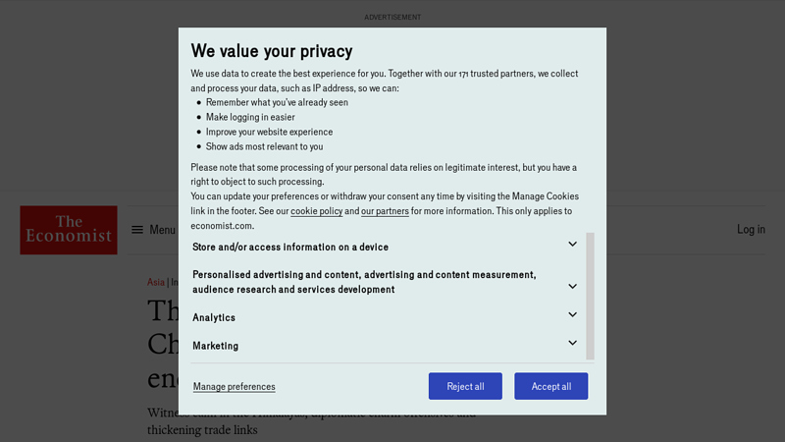Click the Accept all button

pos(551,386)
